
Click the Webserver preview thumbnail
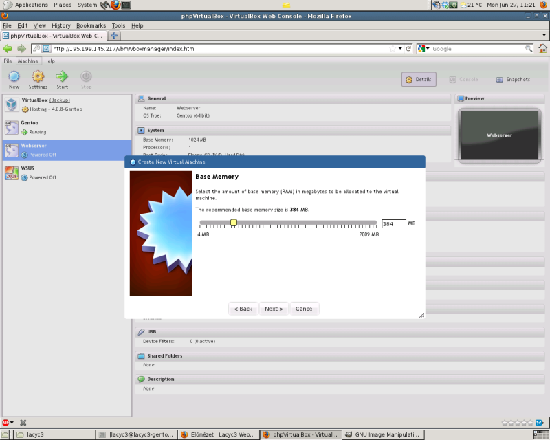point(499,135)
